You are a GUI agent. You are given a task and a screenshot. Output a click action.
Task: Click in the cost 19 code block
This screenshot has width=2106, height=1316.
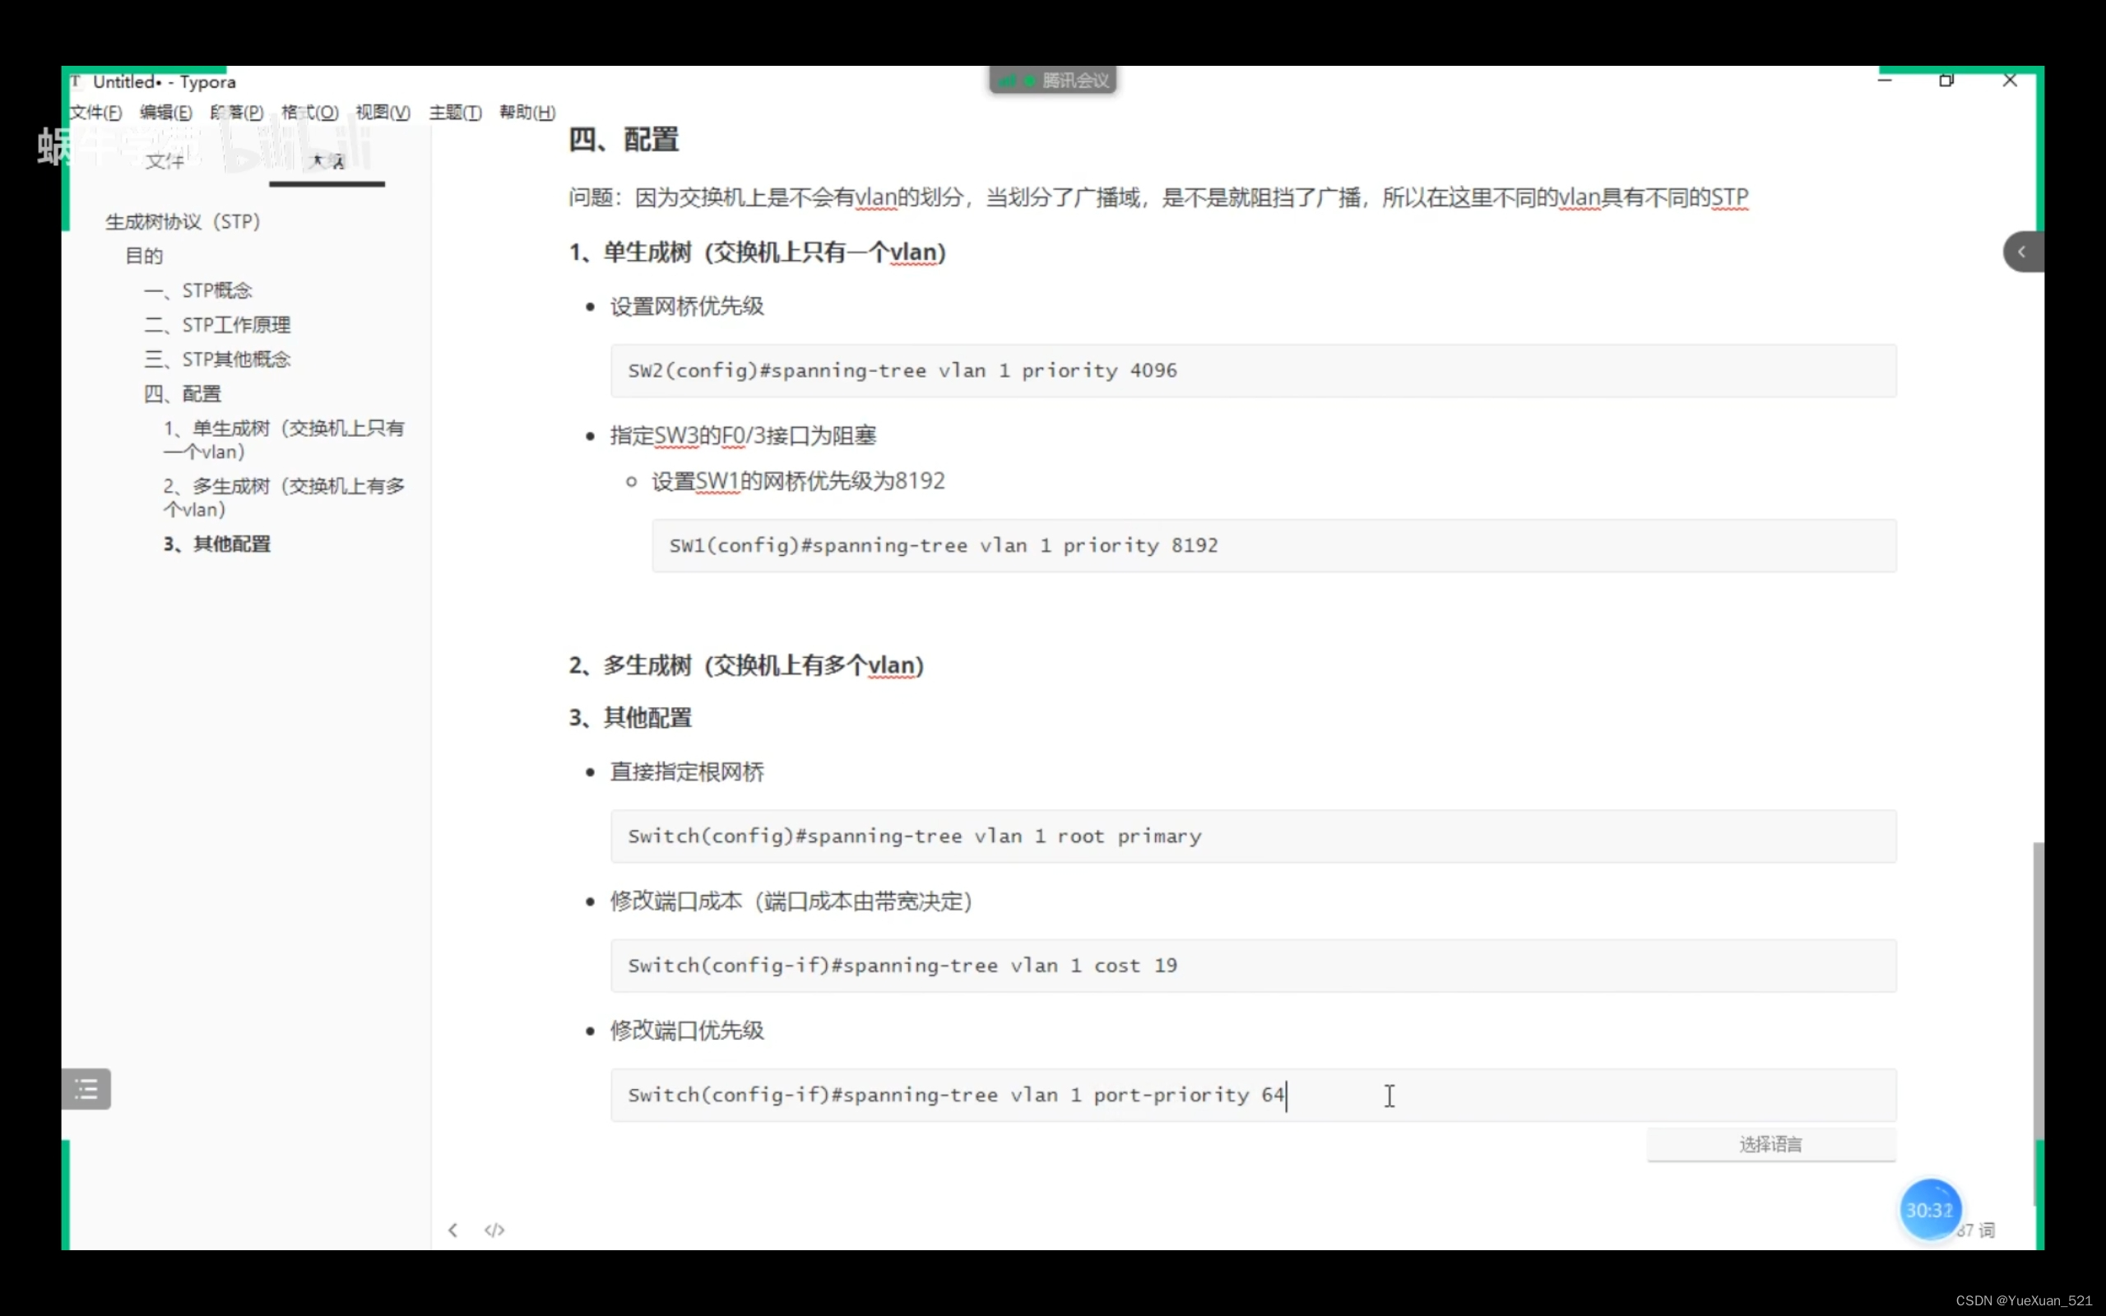coord(1253,966)
